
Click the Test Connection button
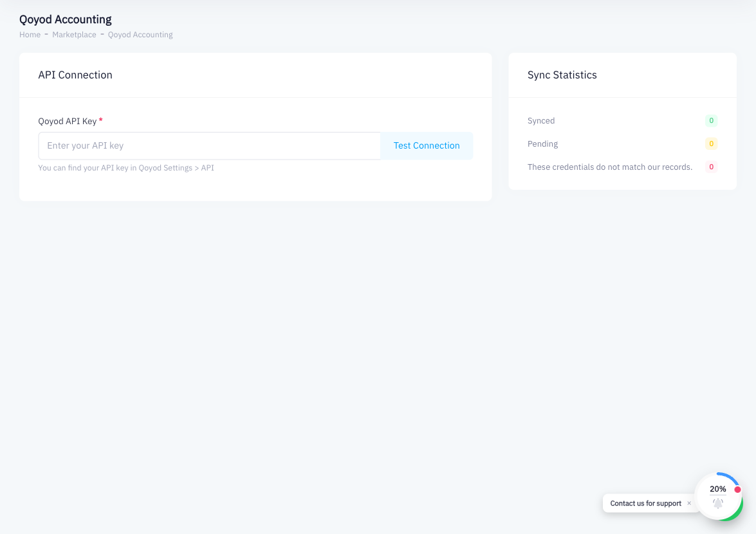point(426,145)
